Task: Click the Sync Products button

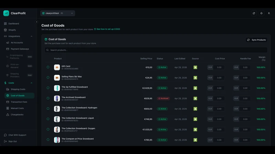Action: [x=256, y=40]
